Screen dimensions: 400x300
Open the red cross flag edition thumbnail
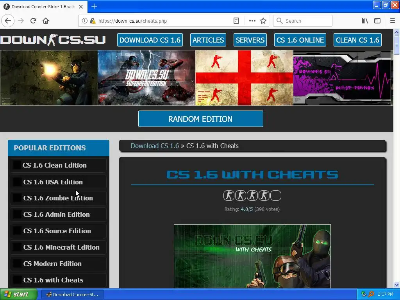coord(245,78)
